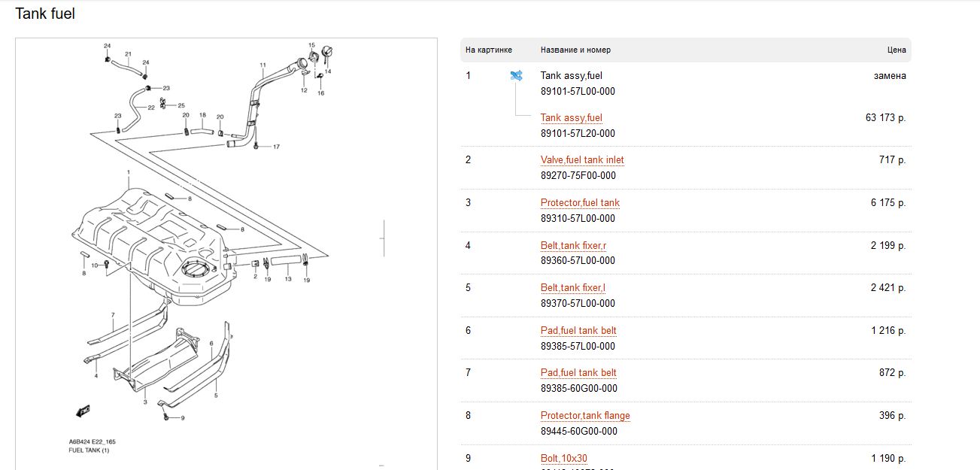Click the blue replacement arrows icon

click(x=516, y=76)
